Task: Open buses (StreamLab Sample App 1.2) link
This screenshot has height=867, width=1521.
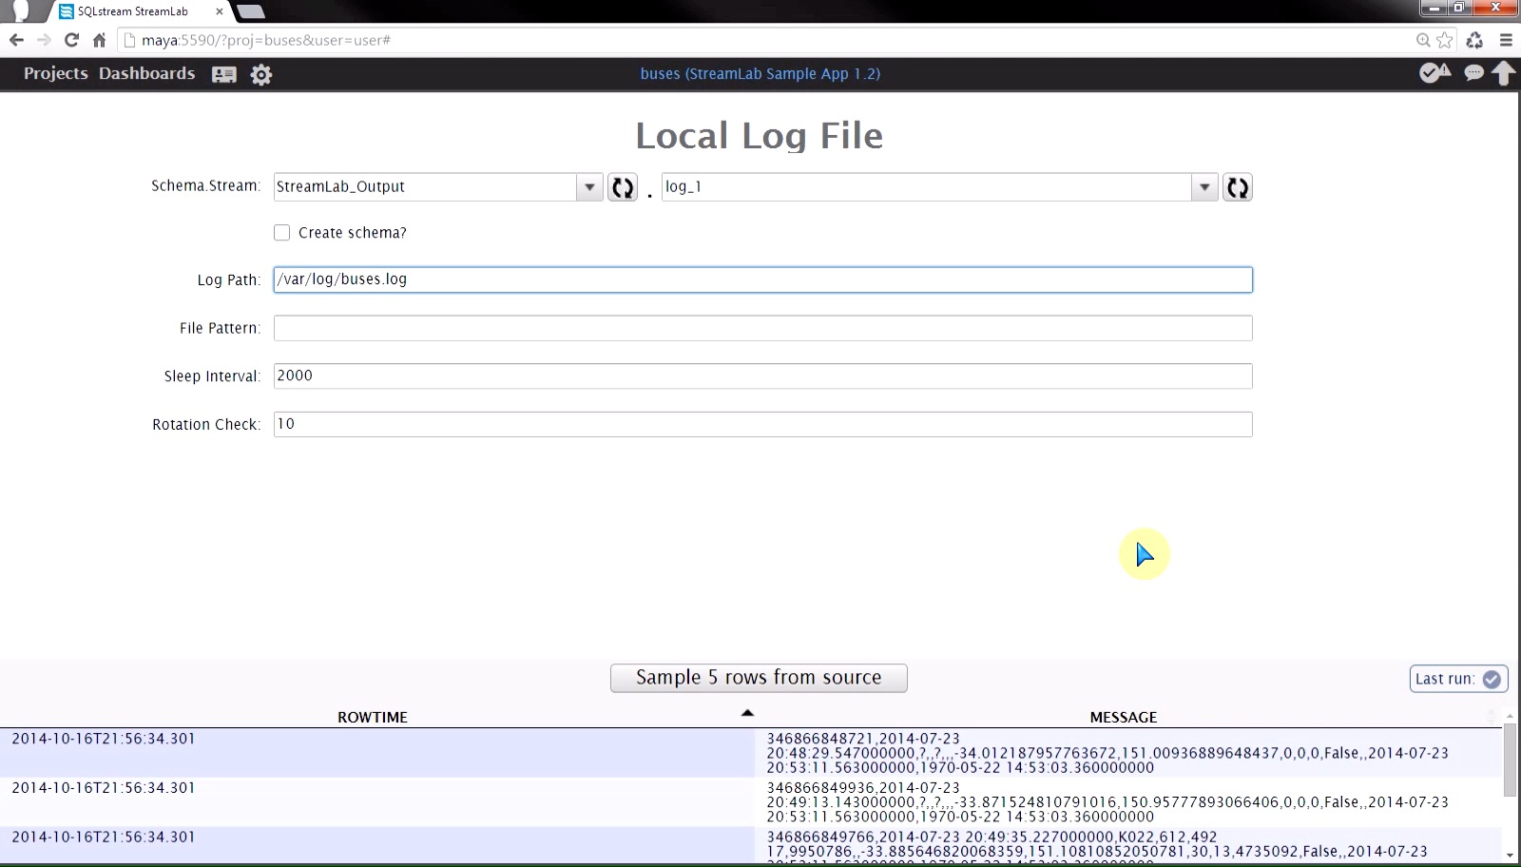Action: (760, 73)
